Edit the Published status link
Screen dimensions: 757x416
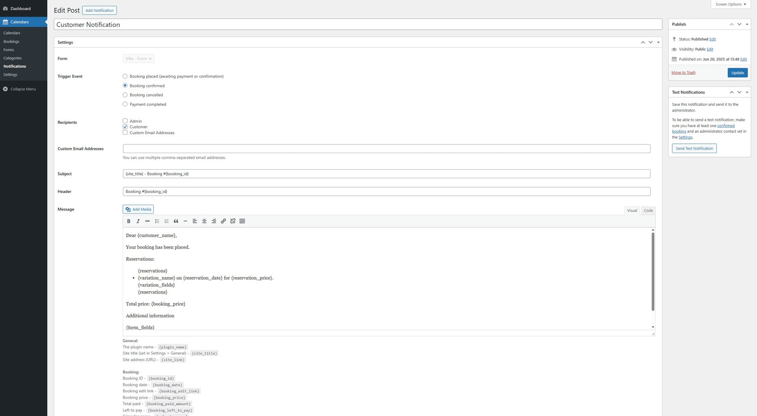pos(713,39)
